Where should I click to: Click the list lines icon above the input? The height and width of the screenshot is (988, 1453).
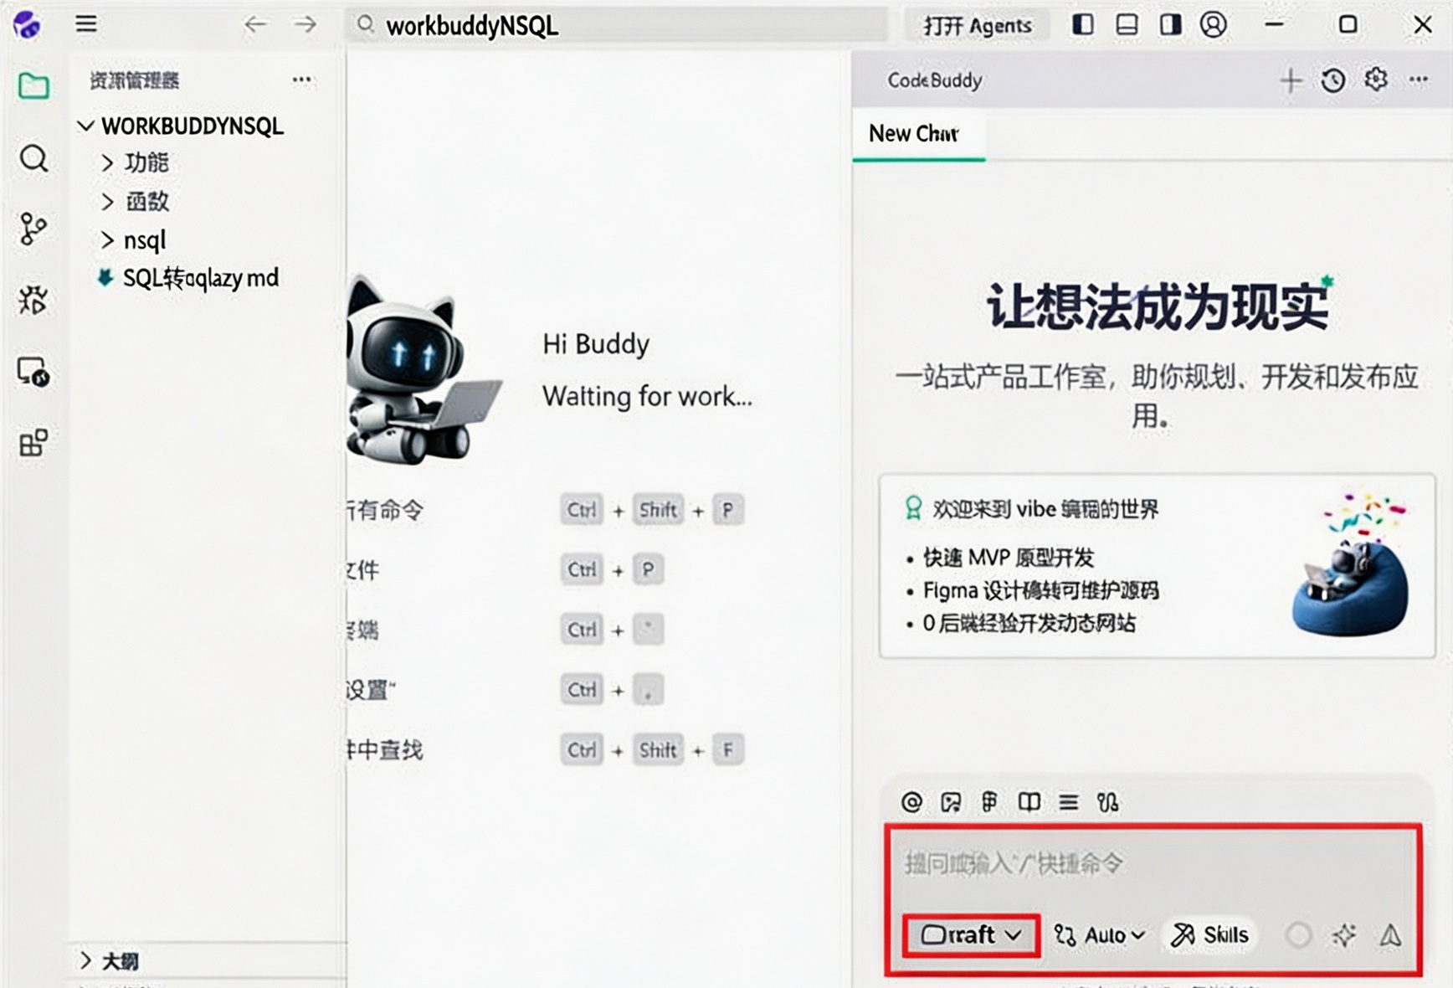[1068, 802]
